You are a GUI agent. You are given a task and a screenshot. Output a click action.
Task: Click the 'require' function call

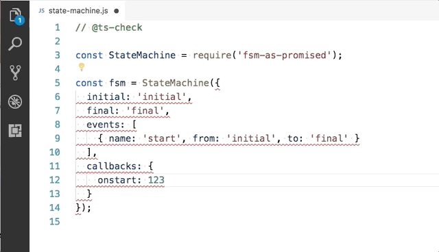[212, 55]
